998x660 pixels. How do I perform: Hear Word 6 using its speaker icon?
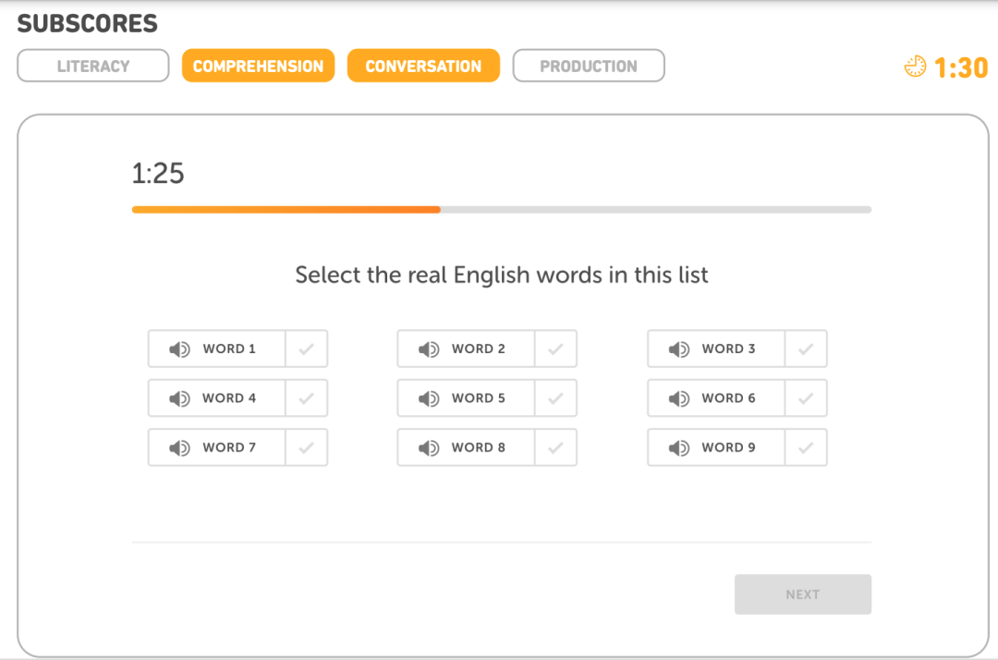click(x=679, y=398)
